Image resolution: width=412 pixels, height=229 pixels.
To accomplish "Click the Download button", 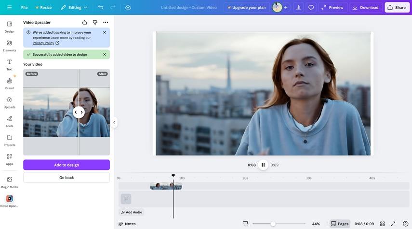I will pyautogui.click(x=366, y=7).
